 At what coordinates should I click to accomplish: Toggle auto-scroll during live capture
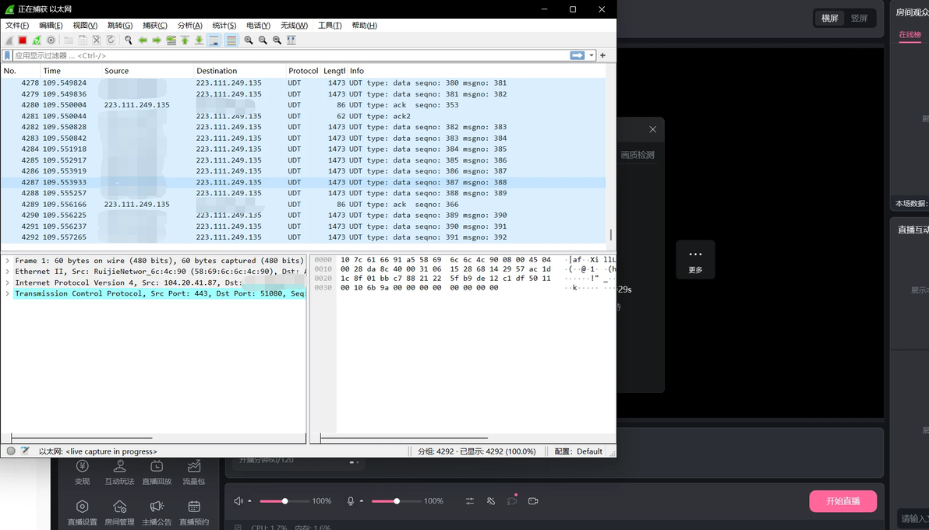(214, 40)
